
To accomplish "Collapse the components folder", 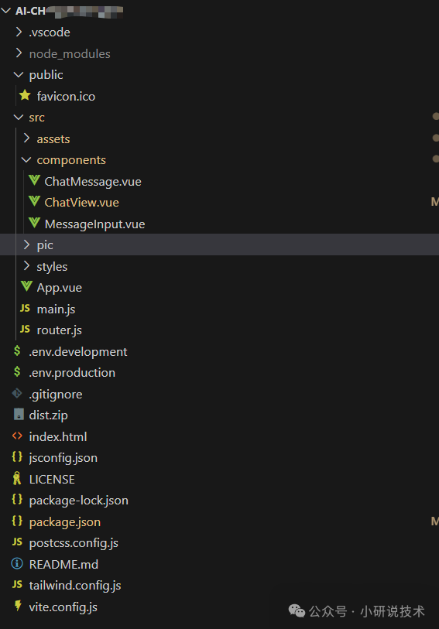I will 26,160.
